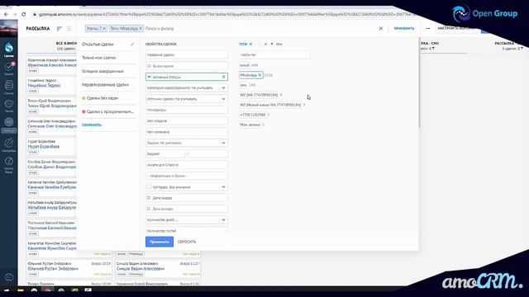Clear the Активные статусы field
Image resolution: width=529 pixels, height=297 pixels.
pos(223,77)
